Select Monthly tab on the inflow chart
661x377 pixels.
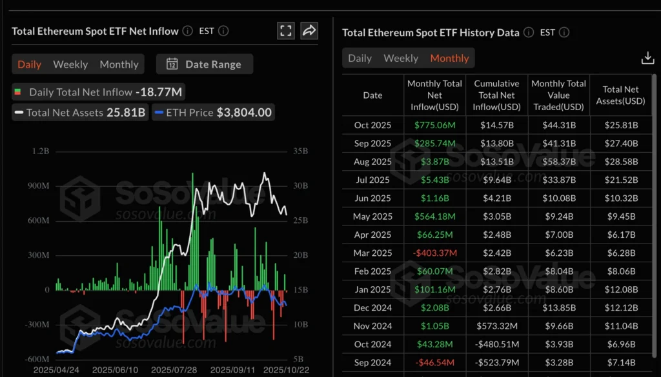[119, 64]
